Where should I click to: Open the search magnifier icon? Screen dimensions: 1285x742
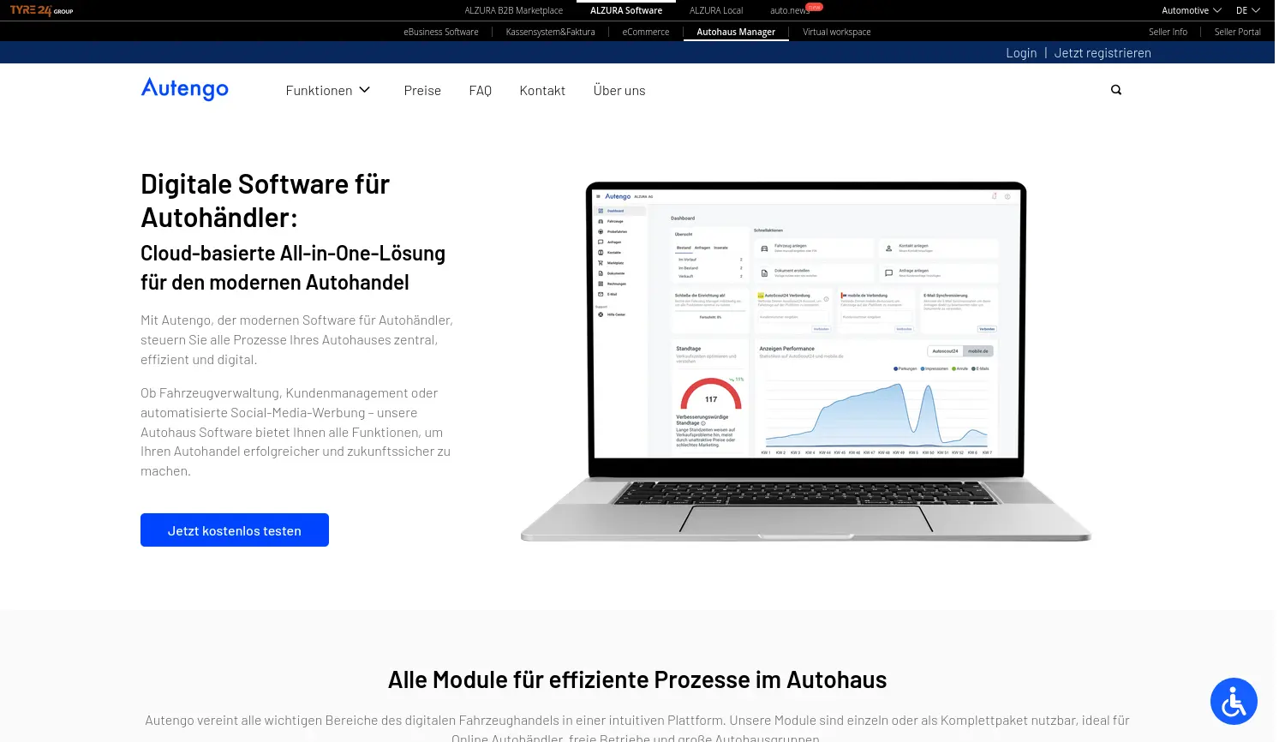1115,90
